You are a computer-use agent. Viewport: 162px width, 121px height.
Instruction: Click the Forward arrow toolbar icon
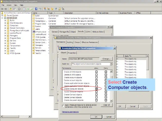6,9
